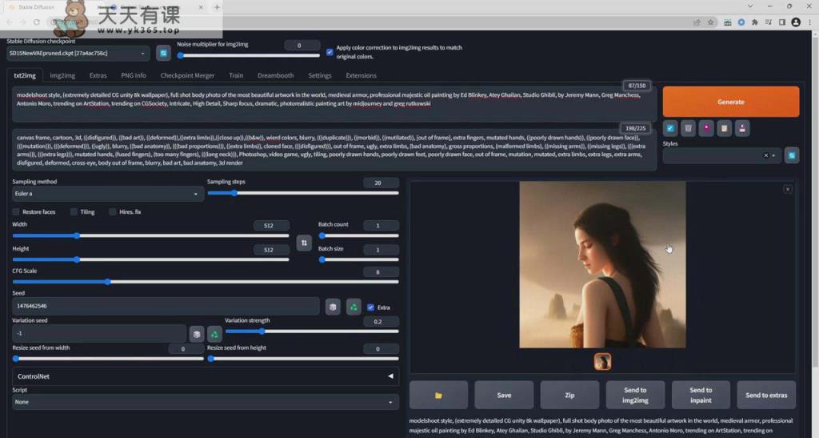Click Send to img2img button
819x438 pixels.
pyautogui.click(x=635, y=395)
